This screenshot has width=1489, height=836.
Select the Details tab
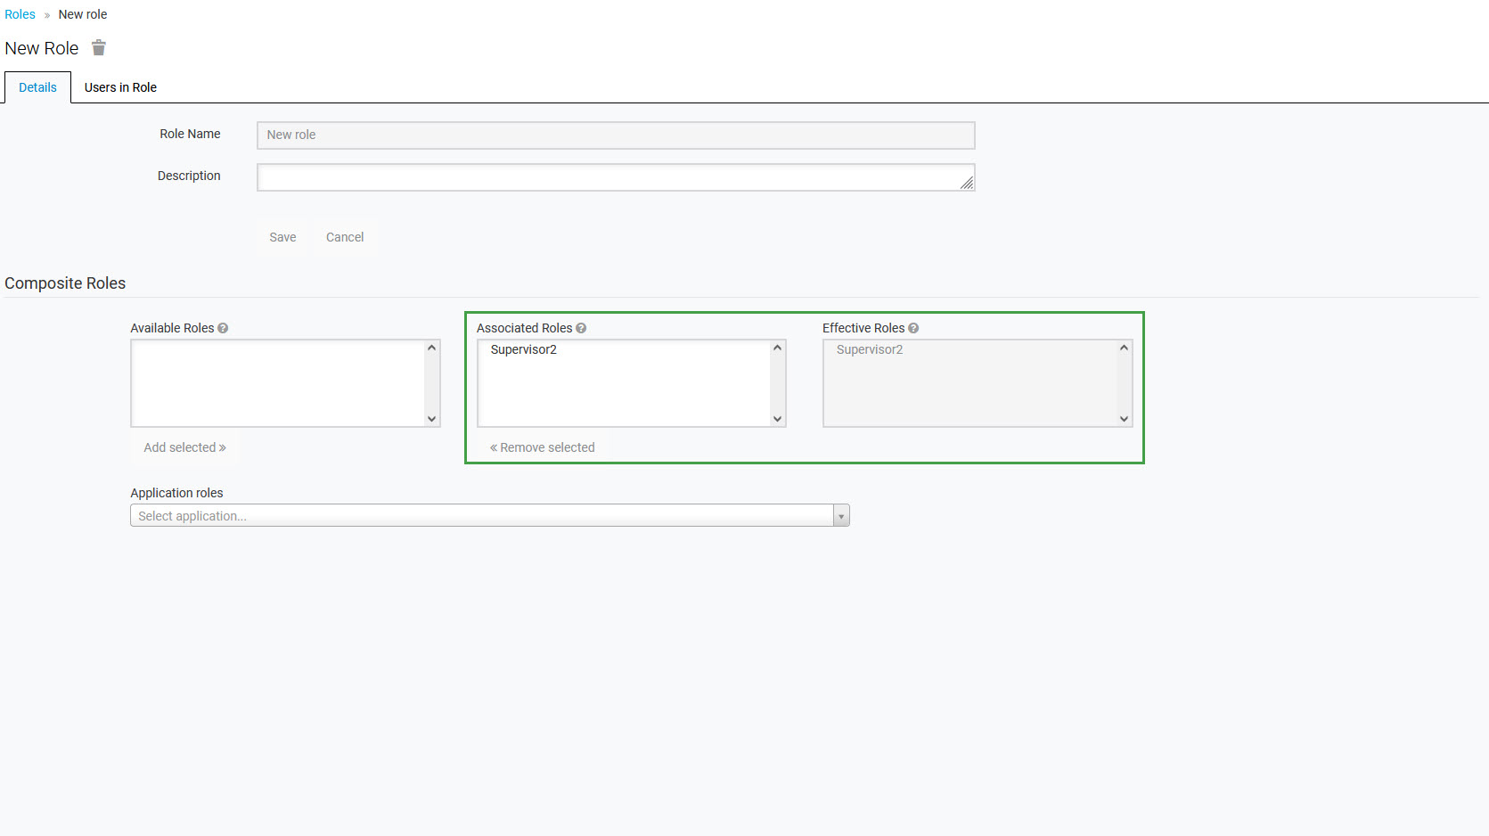[x=37, y=87]
